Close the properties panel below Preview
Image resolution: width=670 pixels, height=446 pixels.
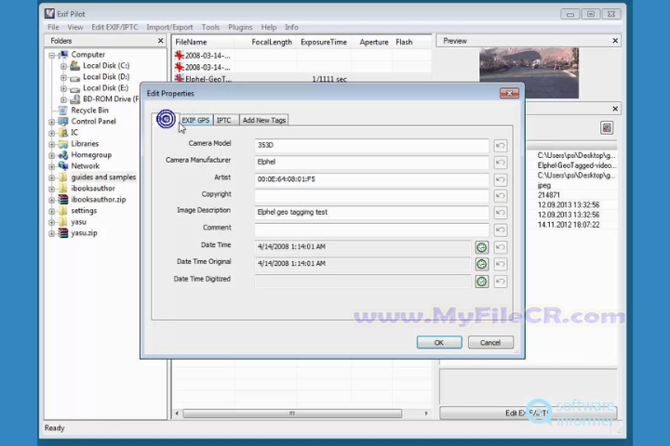pos(615,109)
